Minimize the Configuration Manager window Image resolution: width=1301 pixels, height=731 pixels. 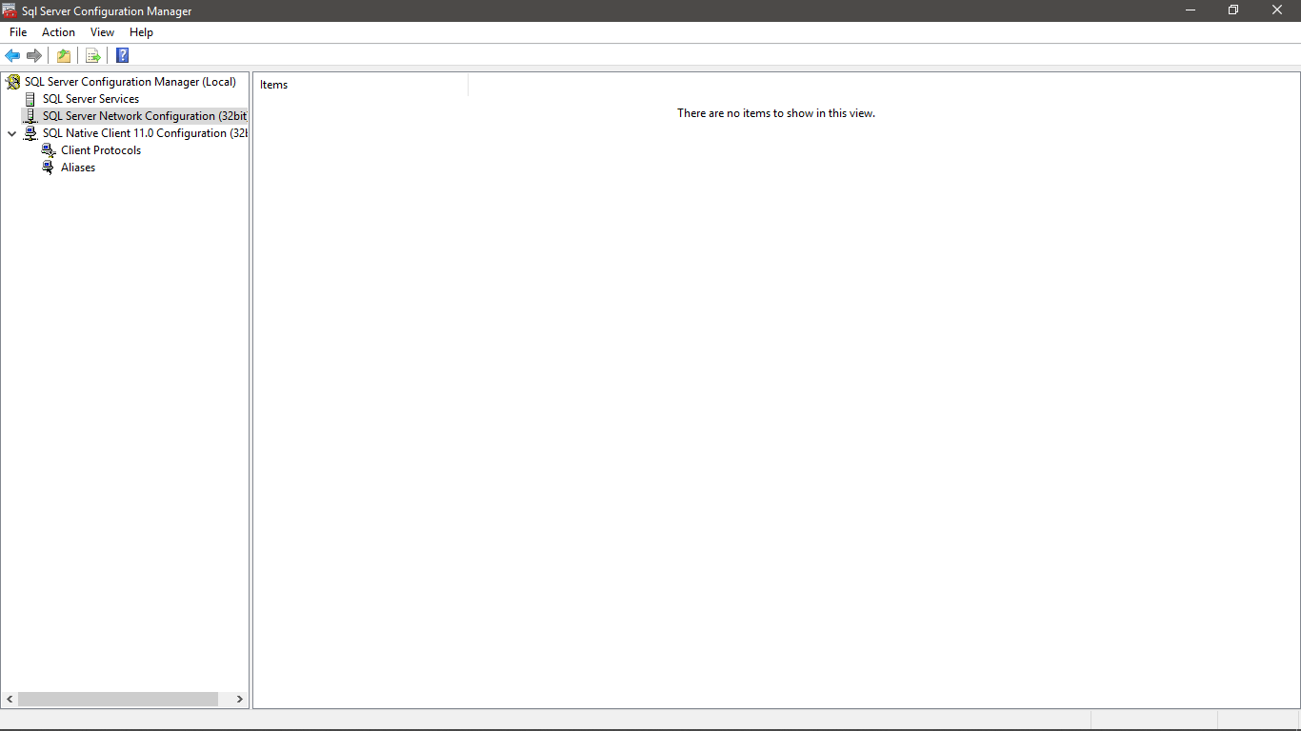click(x=1191, y=10)
